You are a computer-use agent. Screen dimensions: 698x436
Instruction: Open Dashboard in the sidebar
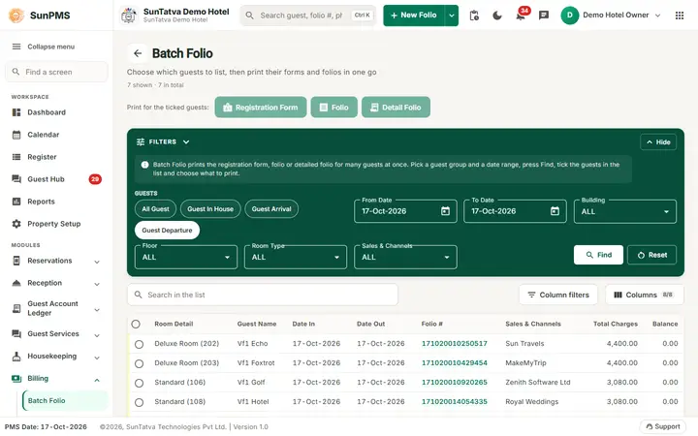56,112
